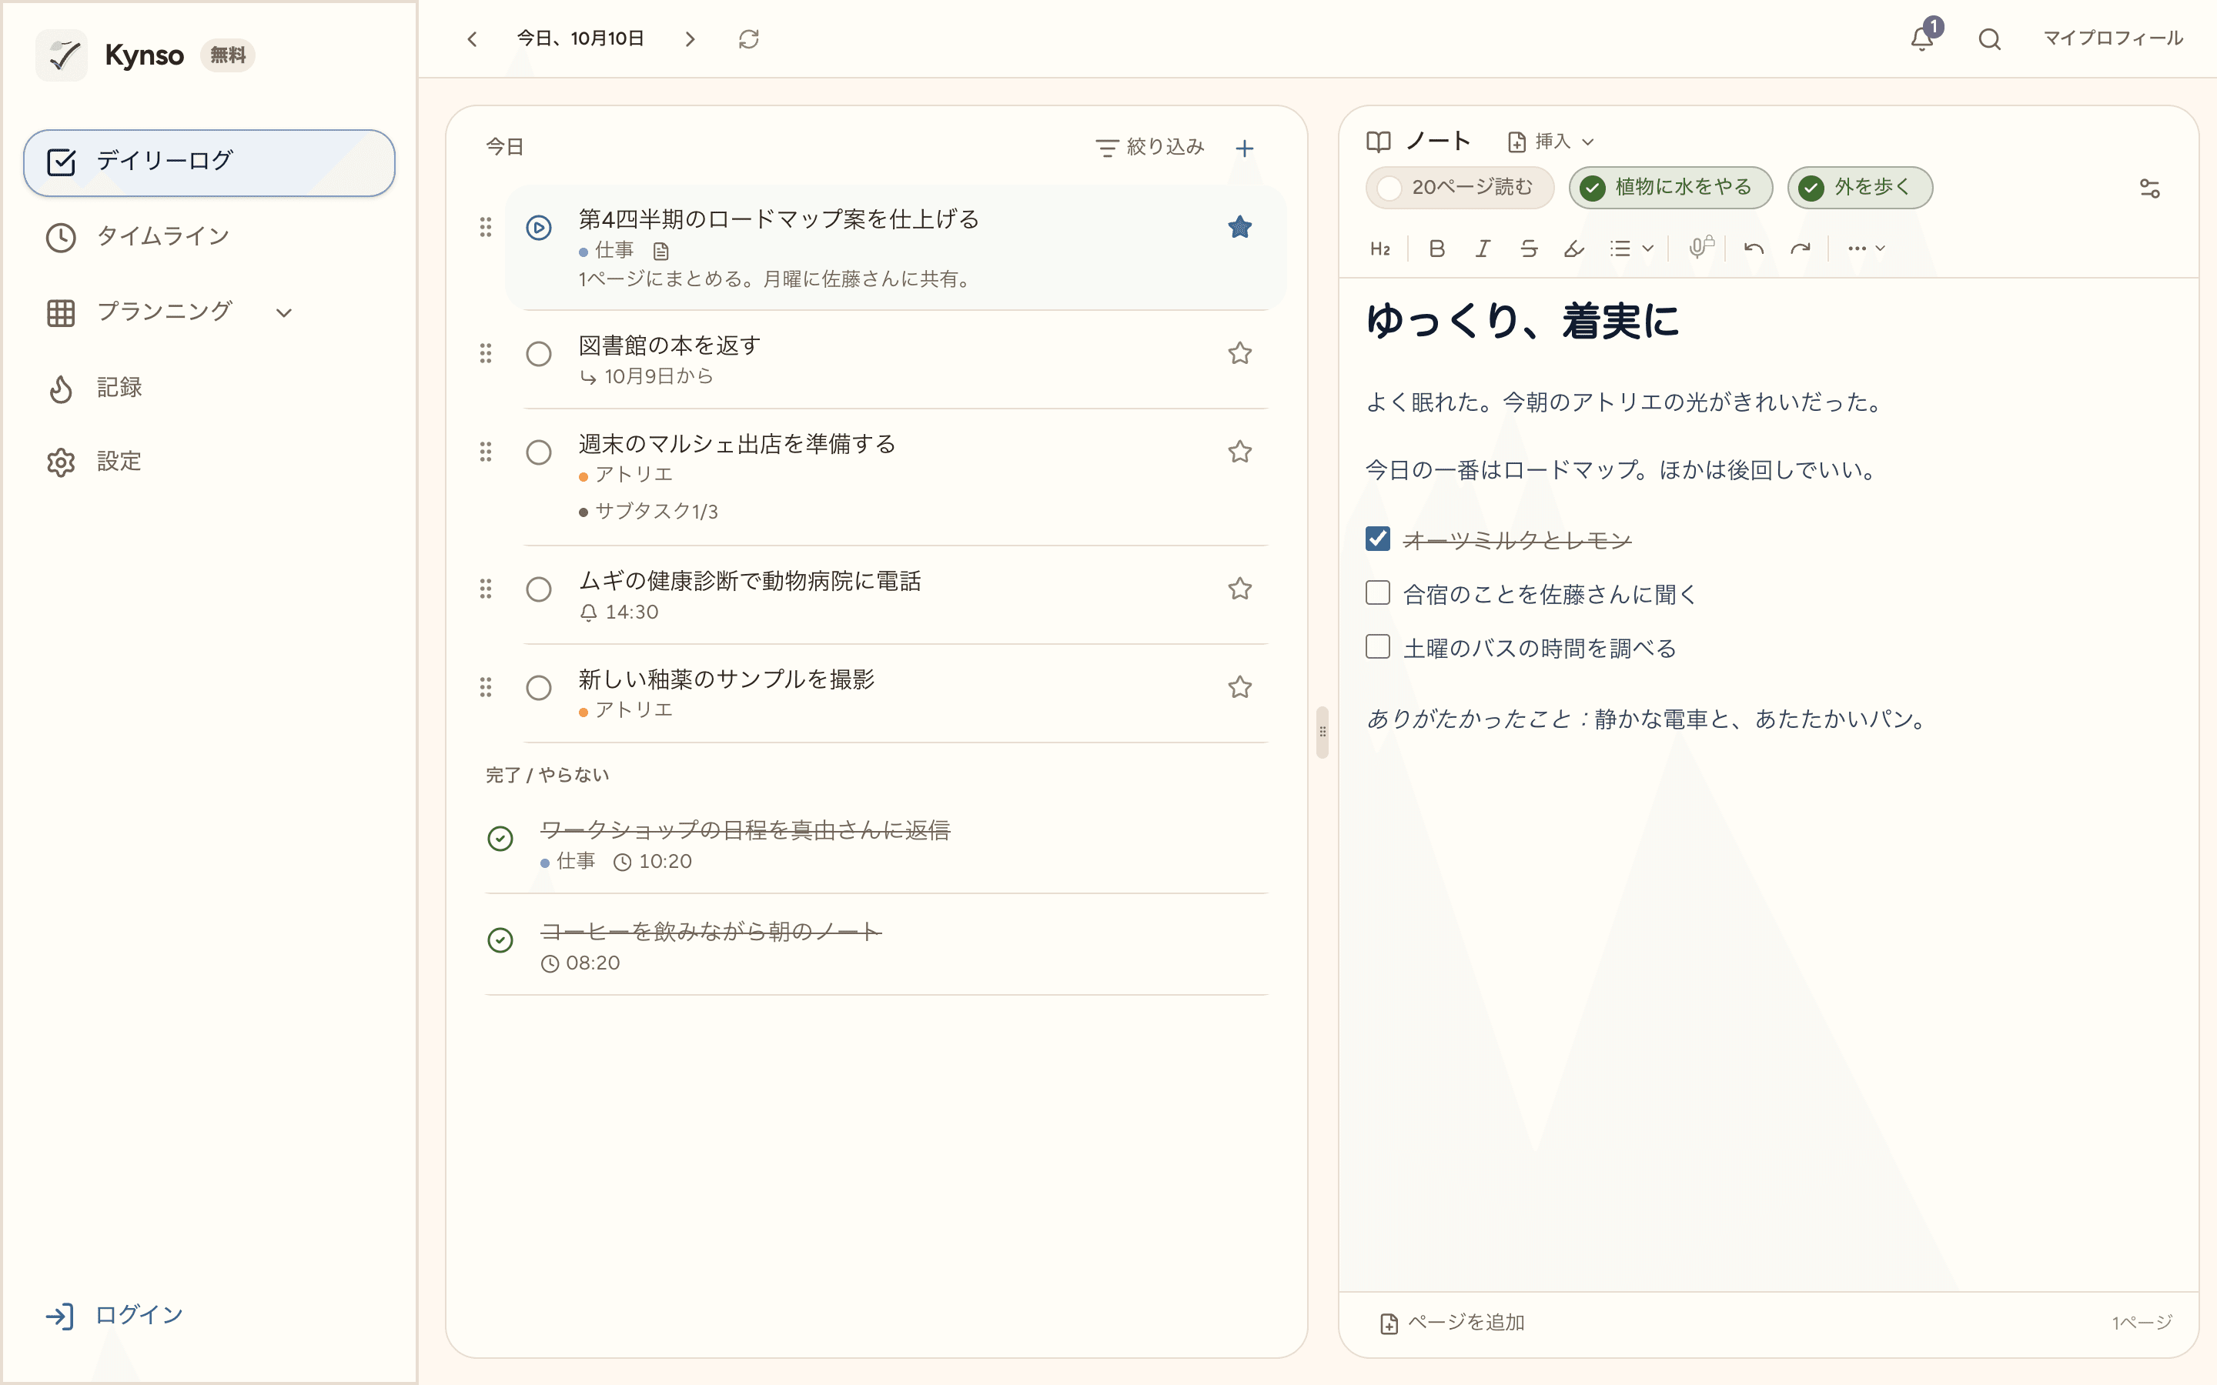Open note icon on ロードマップ task
The image size is (2217, 1385).
point(660,250)
